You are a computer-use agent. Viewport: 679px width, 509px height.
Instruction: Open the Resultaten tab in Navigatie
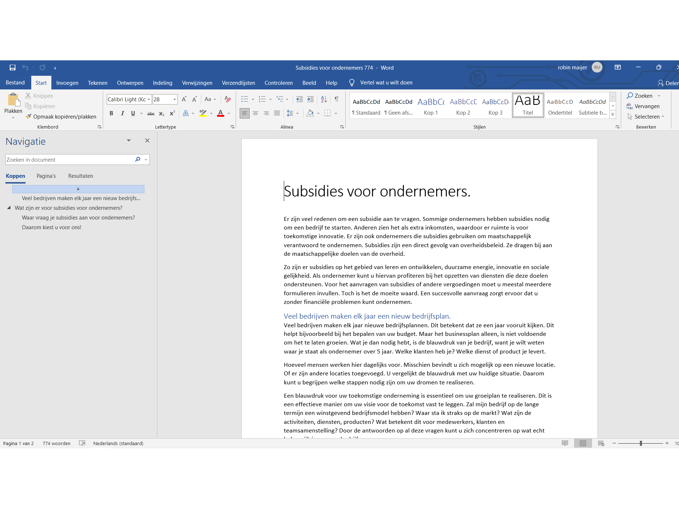[80, 176]
